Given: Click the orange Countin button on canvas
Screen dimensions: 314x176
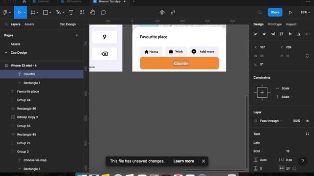Looking at the screenshot, I should click(x=180, y=63).
